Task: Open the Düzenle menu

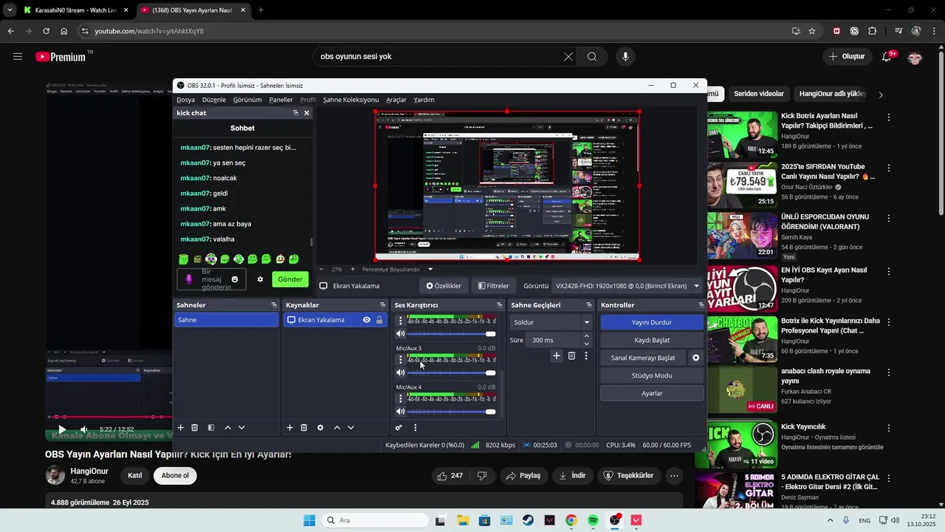Action: pyautogui.click(x=214, y=100)
